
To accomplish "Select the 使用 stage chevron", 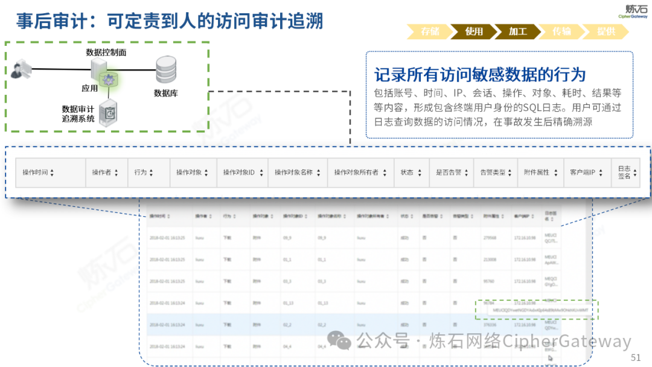I will [473, 31].
